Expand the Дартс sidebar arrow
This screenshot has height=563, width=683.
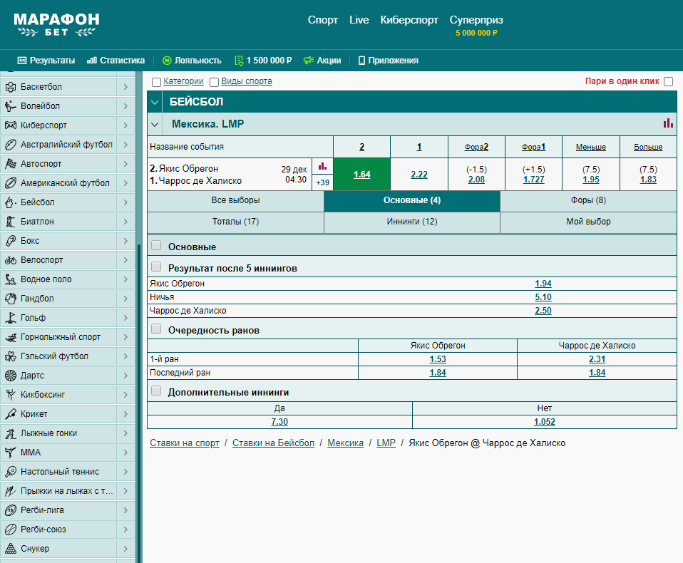pos(125,376)
